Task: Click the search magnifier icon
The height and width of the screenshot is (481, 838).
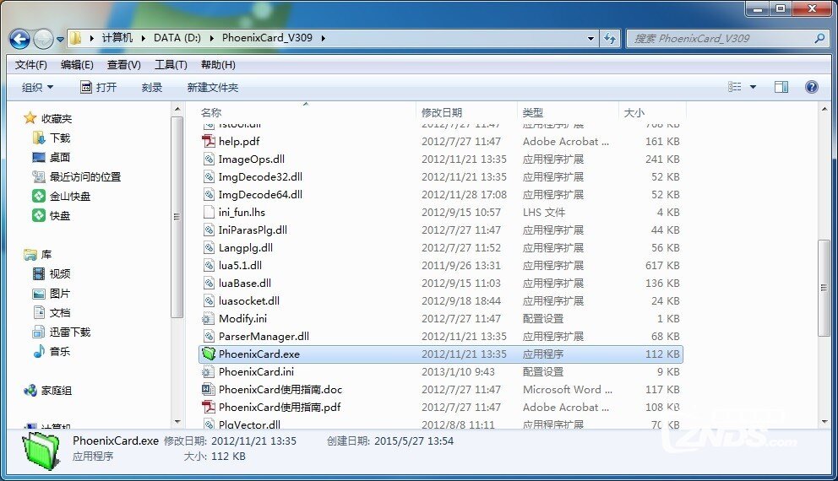Action: [x=819, y=39]
